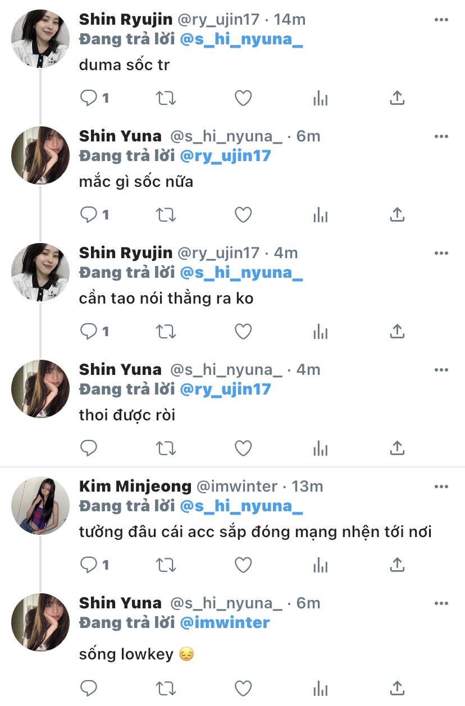465x706 pixels.
Task: Retweet the "mắc gì sốc nữa" tweet
Action: pos(166,215)
